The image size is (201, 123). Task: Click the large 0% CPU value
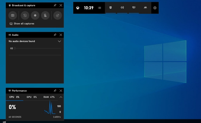[x=12, y=107]
